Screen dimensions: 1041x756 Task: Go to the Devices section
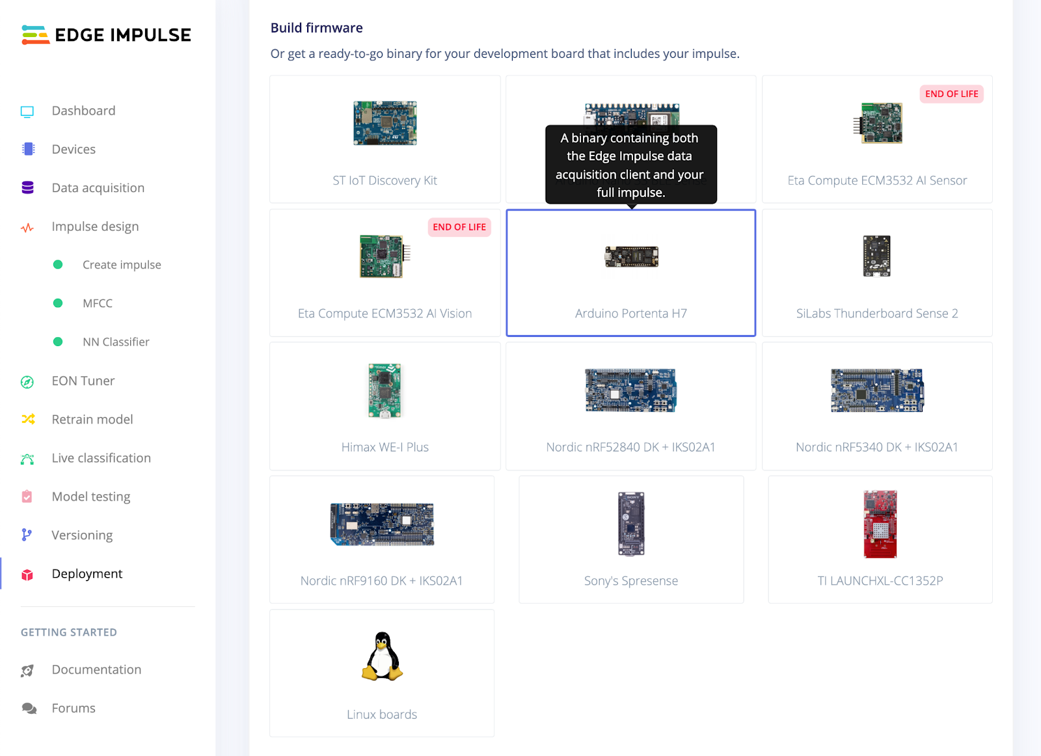pyautogui.click(x=74, y=149)
